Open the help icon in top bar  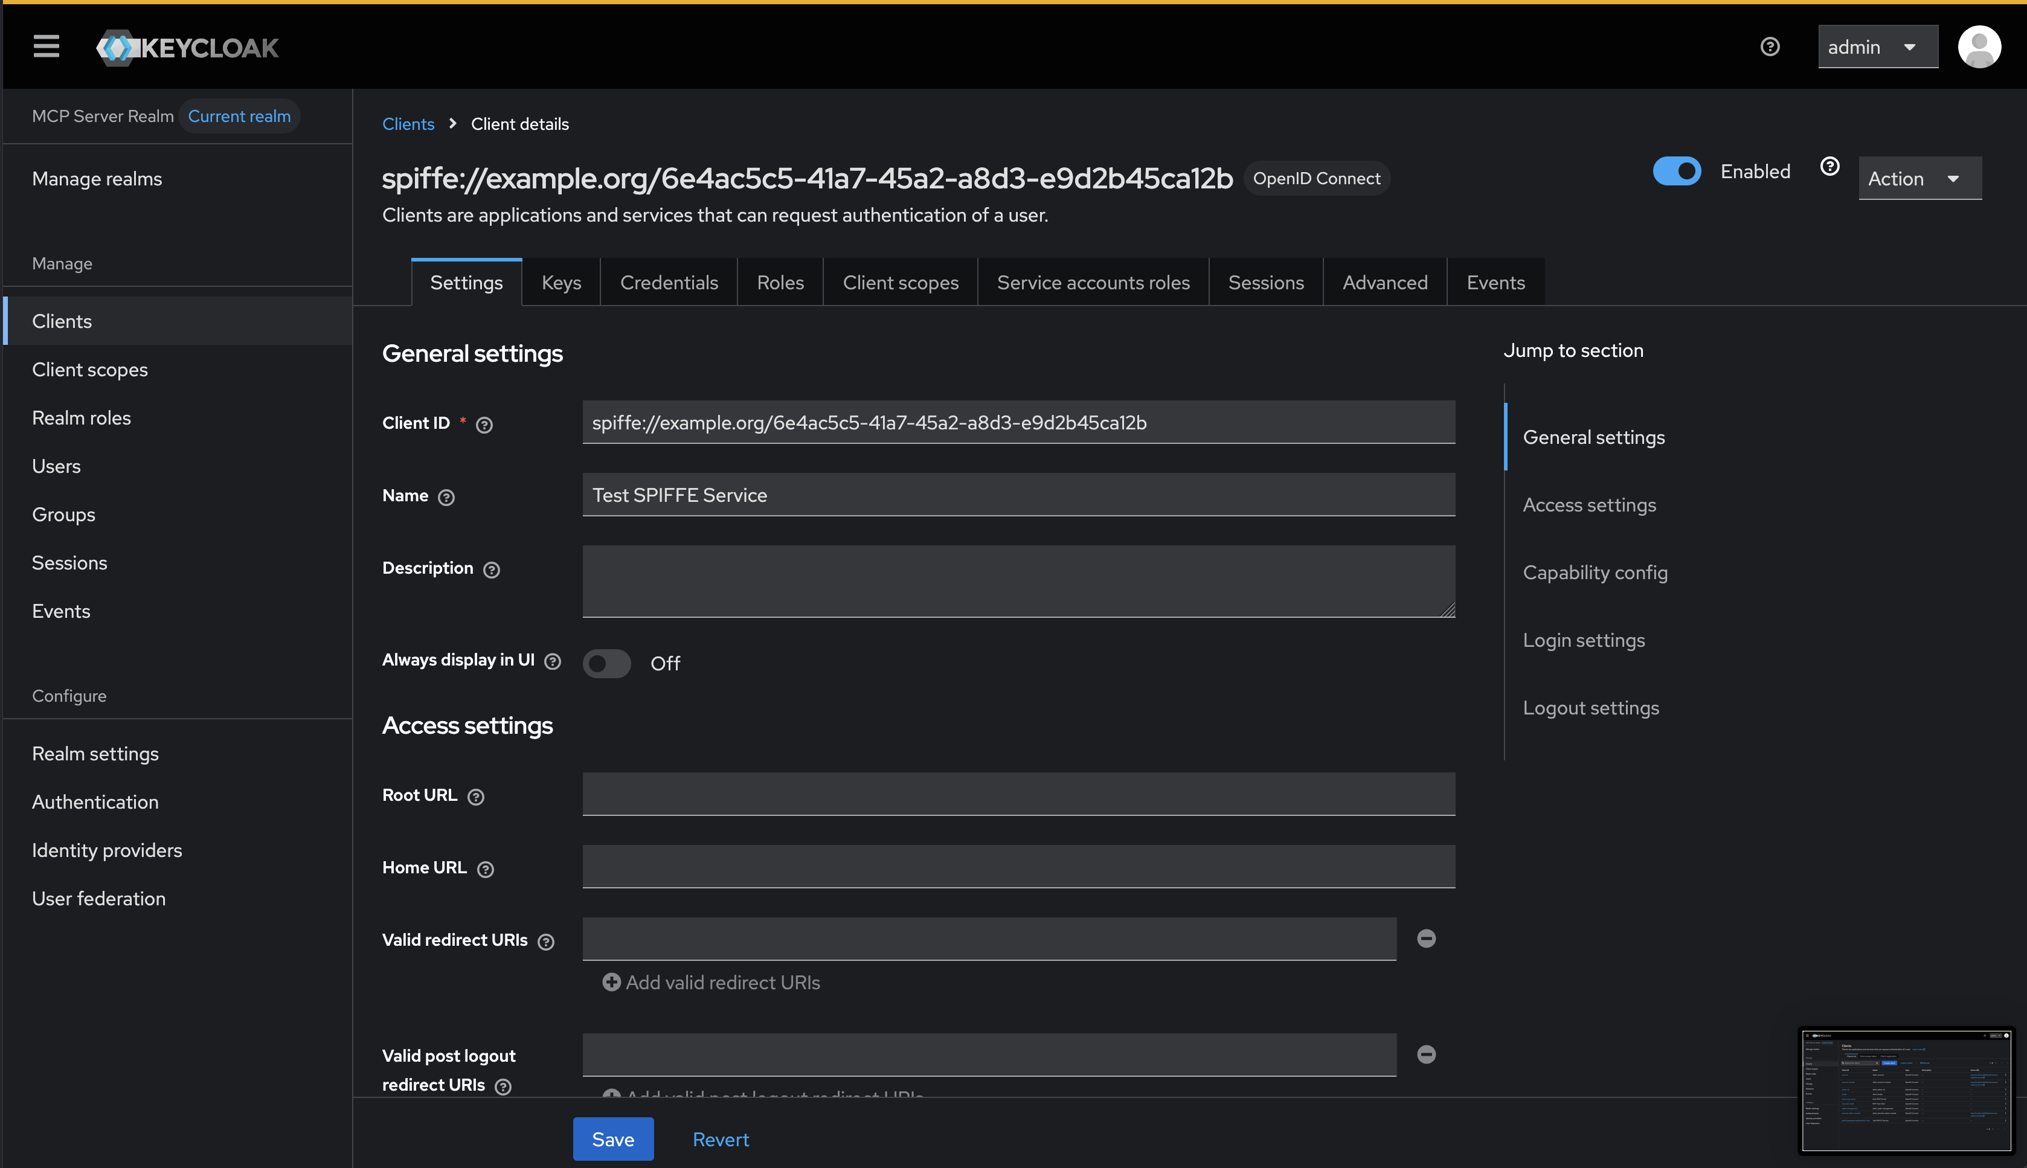tap(1770, 47)
